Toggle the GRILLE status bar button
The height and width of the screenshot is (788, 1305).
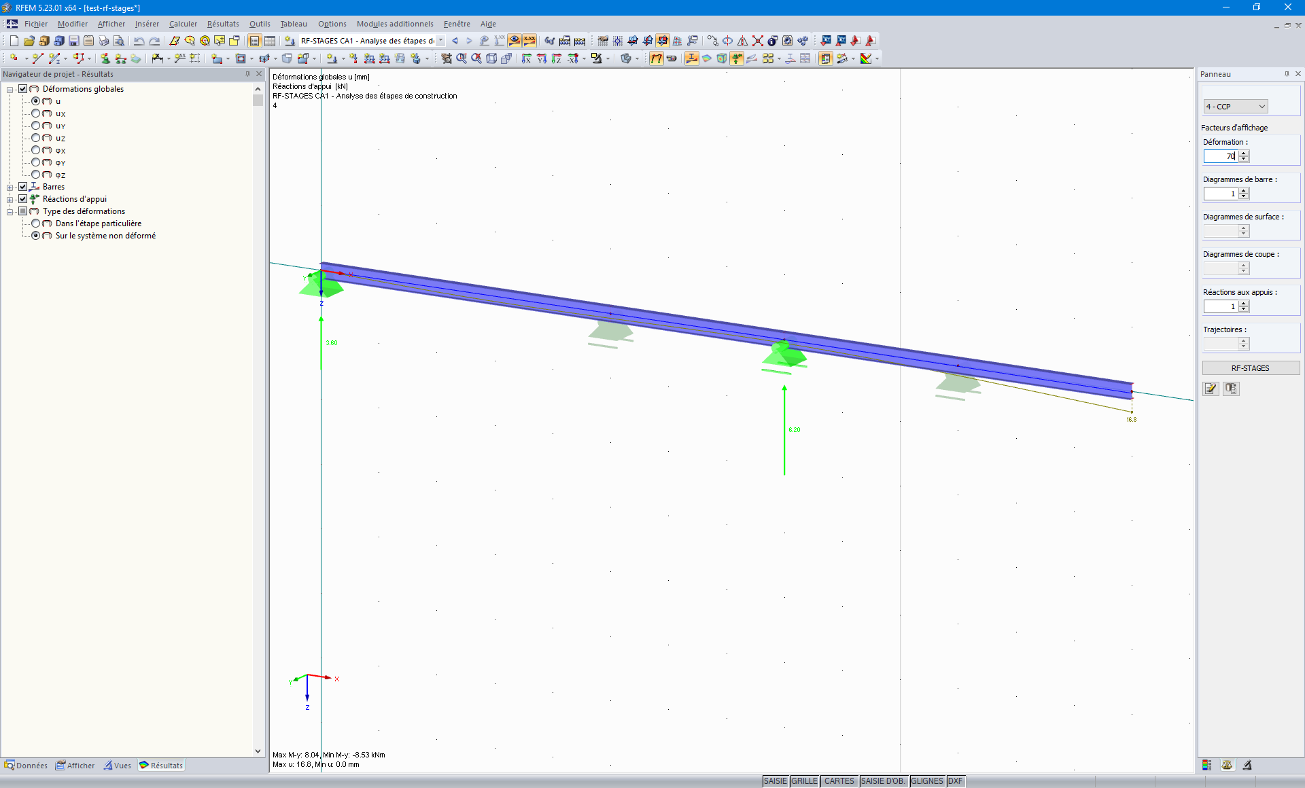coord(804,781)
